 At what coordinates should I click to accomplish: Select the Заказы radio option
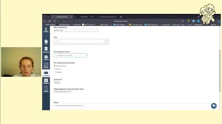click(x=55, y=69)
